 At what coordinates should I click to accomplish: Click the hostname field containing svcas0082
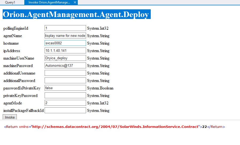[65, 43]
